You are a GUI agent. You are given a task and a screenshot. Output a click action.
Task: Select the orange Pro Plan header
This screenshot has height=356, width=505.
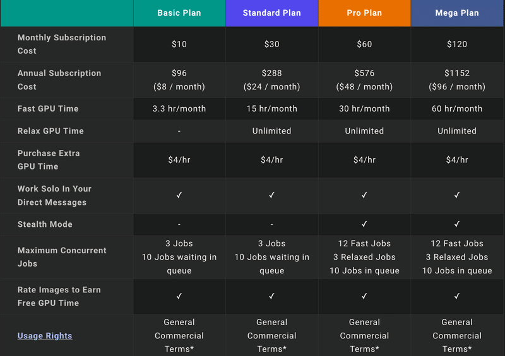pos(364,13)
